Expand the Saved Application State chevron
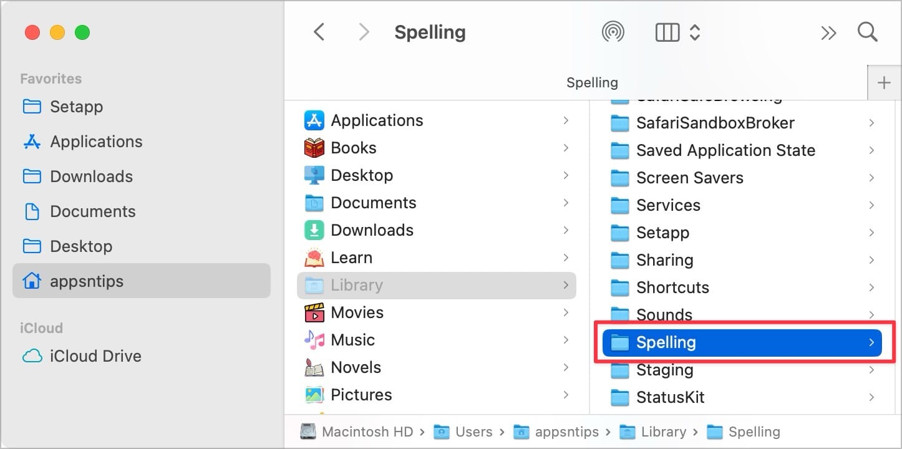 point(871,150)
